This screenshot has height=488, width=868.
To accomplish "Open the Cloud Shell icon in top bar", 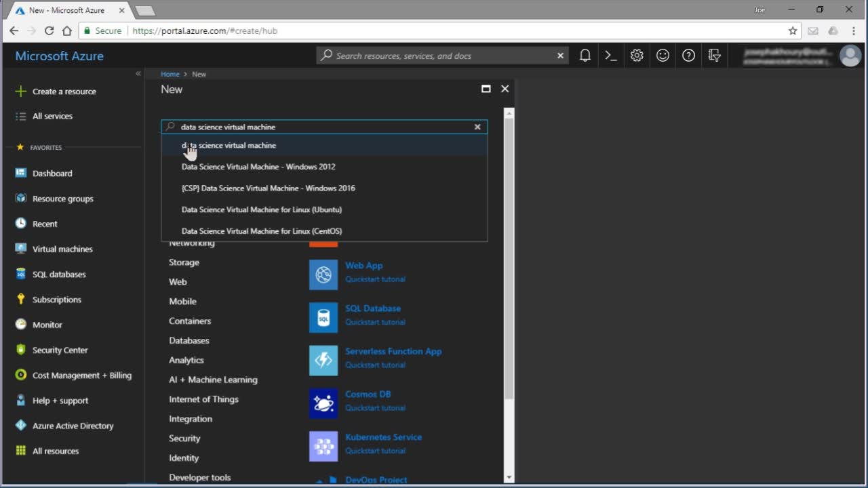I will [x=610, y=56].
